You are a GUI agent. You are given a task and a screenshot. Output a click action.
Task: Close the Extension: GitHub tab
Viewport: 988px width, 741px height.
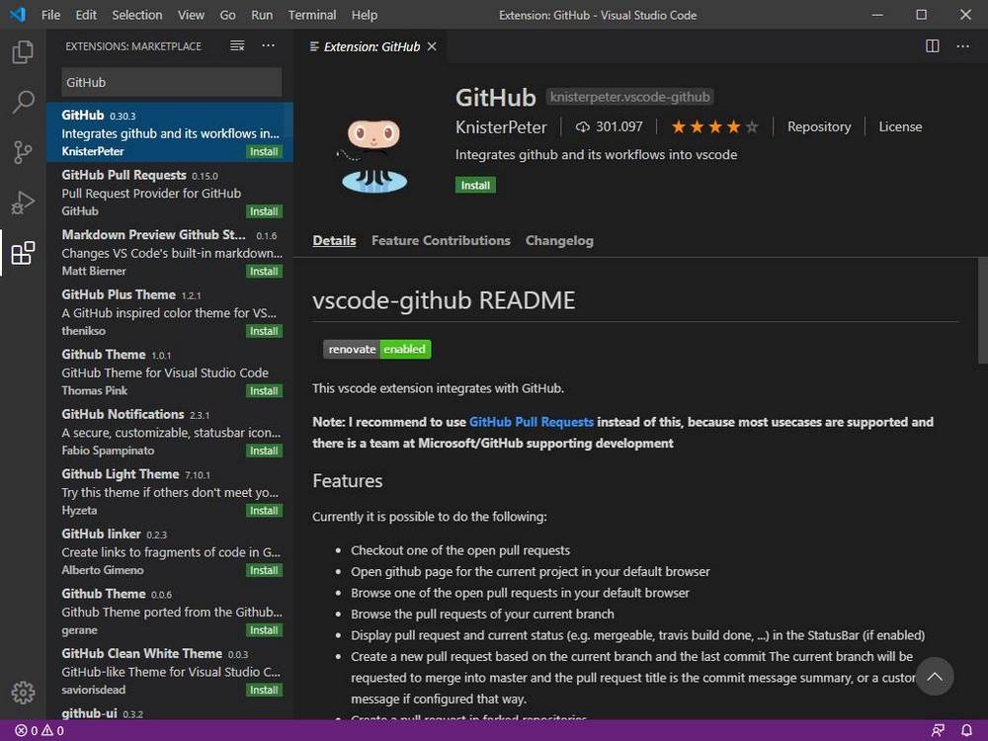(432, 46)
